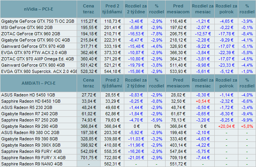Click the -7,44 € monthly difference
The image size is (256, 167).
pyautogui.click(x=203, y=158)
